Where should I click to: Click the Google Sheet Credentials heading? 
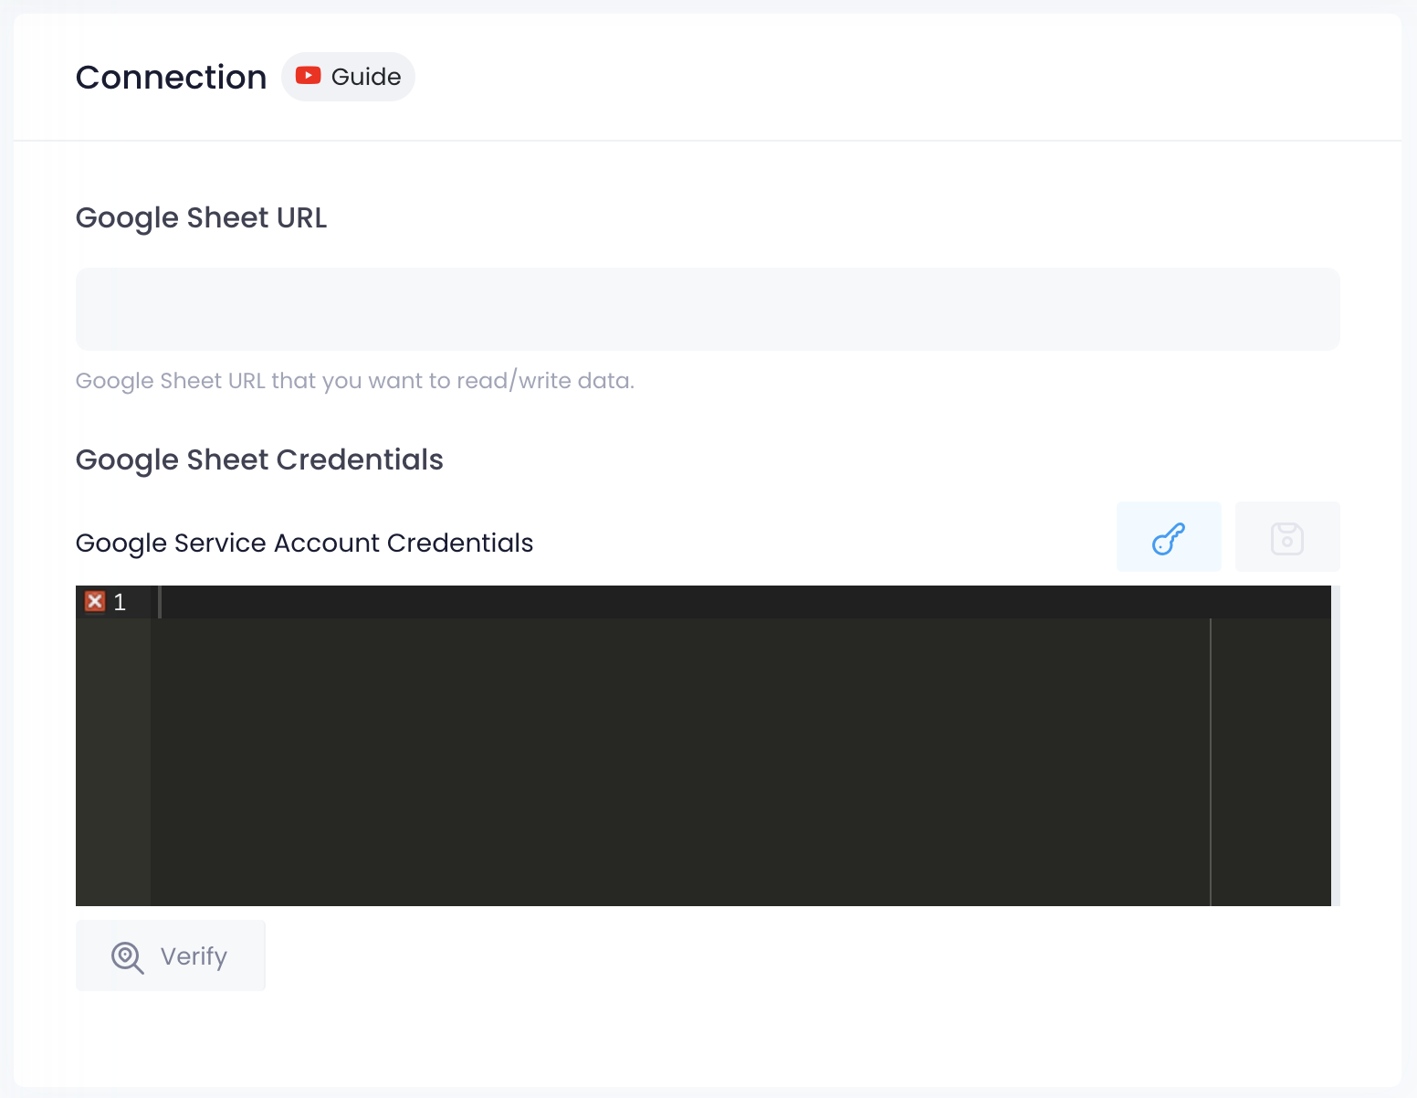[259, 459]
